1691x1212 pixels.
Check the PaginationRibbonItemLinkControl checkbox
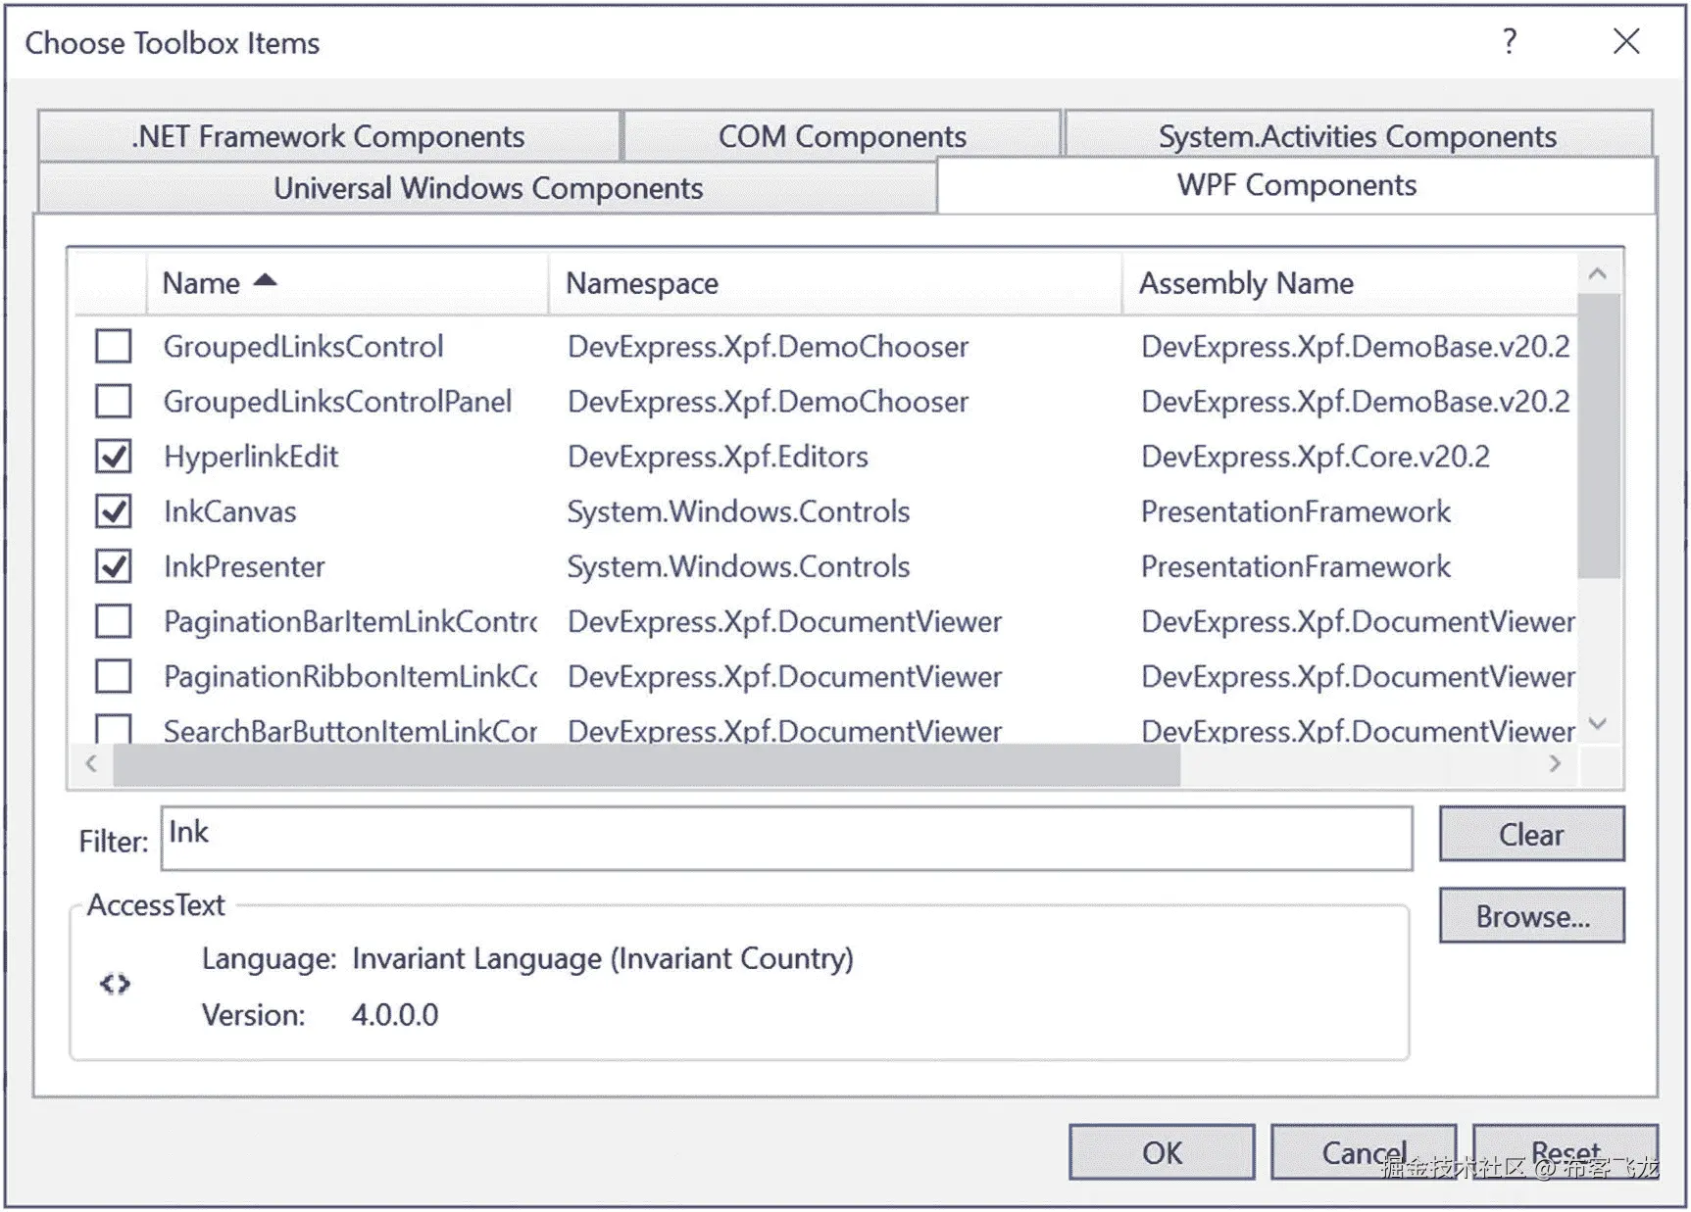tap(114, 675)
